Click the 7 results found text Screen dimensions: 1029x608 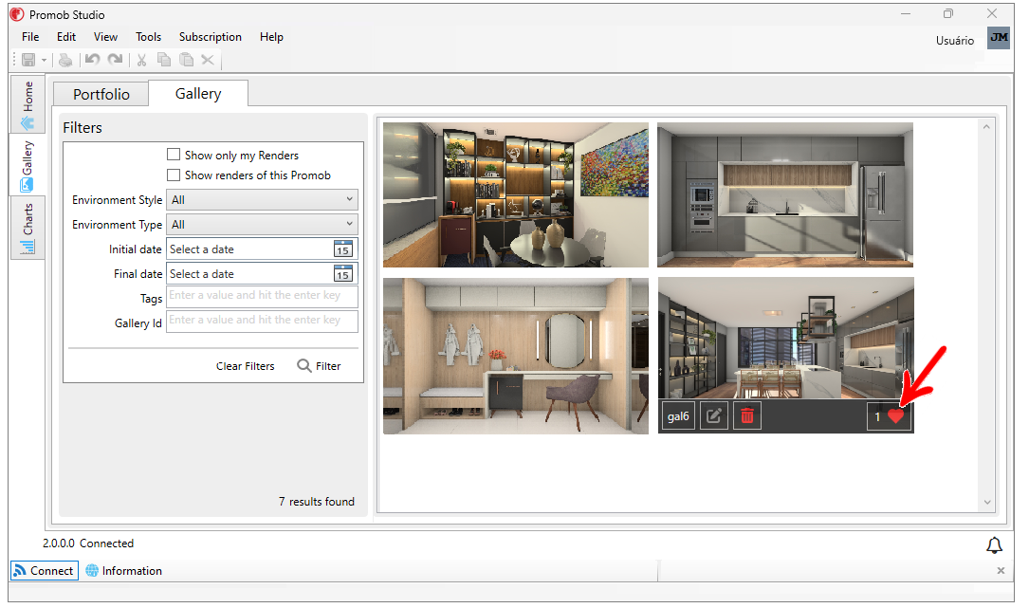click(x=317, y=502)
